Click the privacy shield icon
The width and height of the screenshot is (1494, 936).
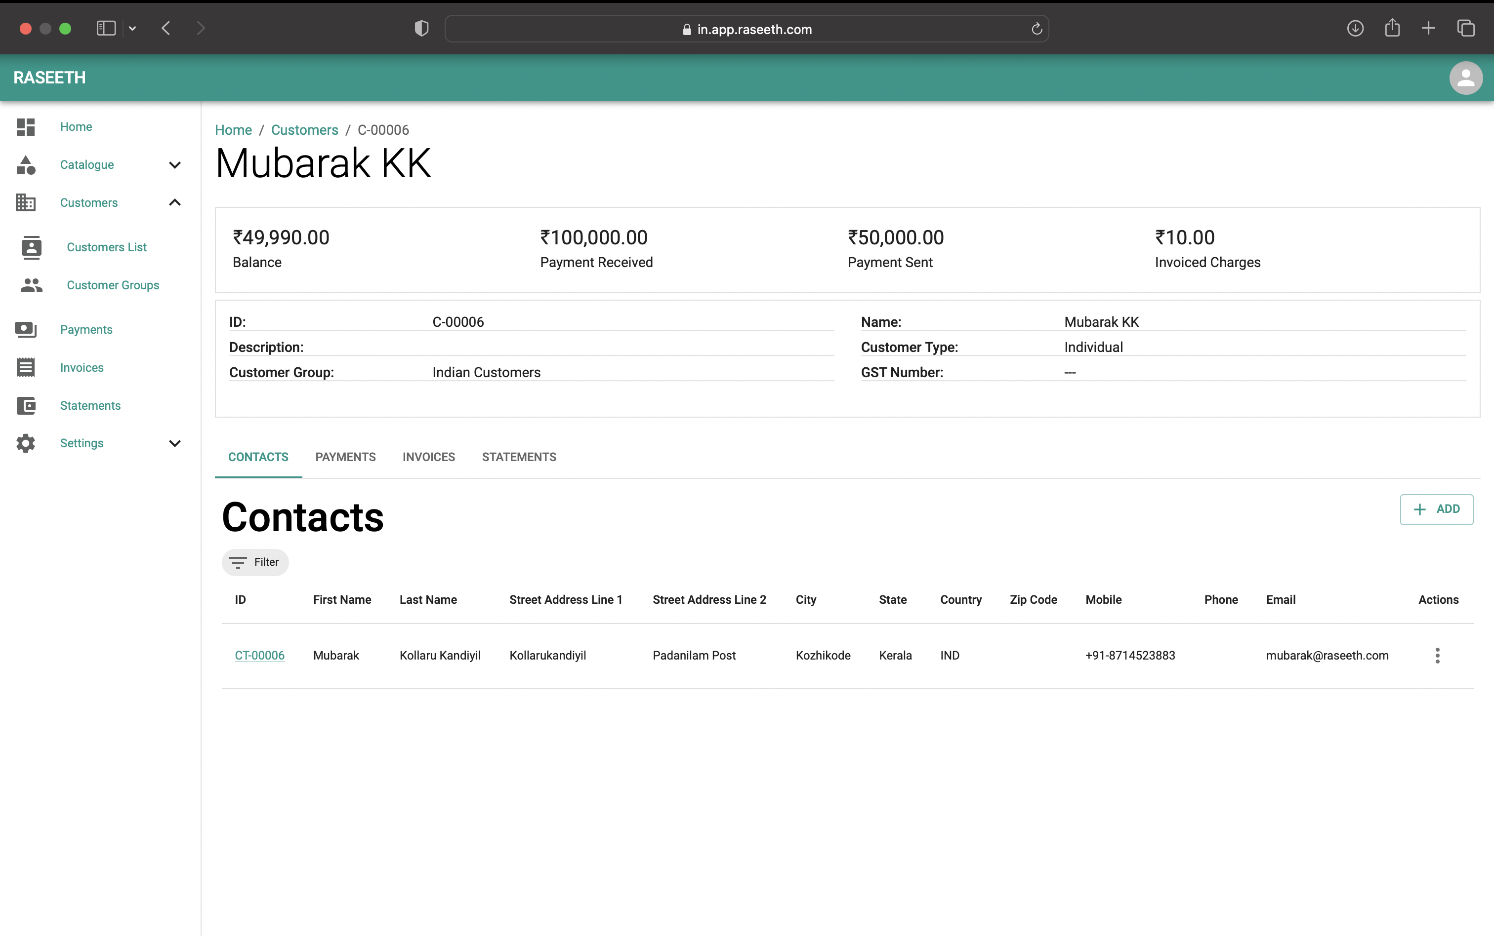coord(421,29)
